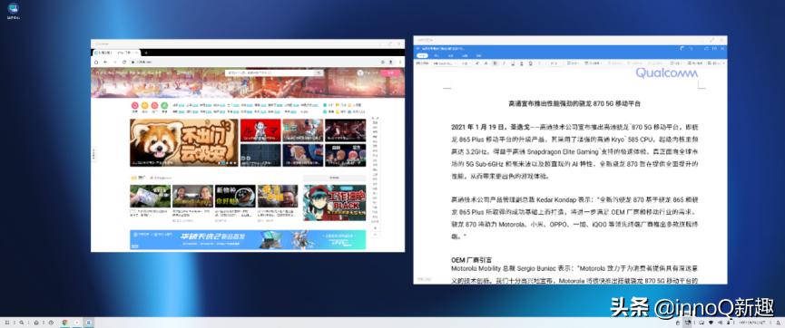Click the site search box in banner
The image size is (785, 328).
270,72
